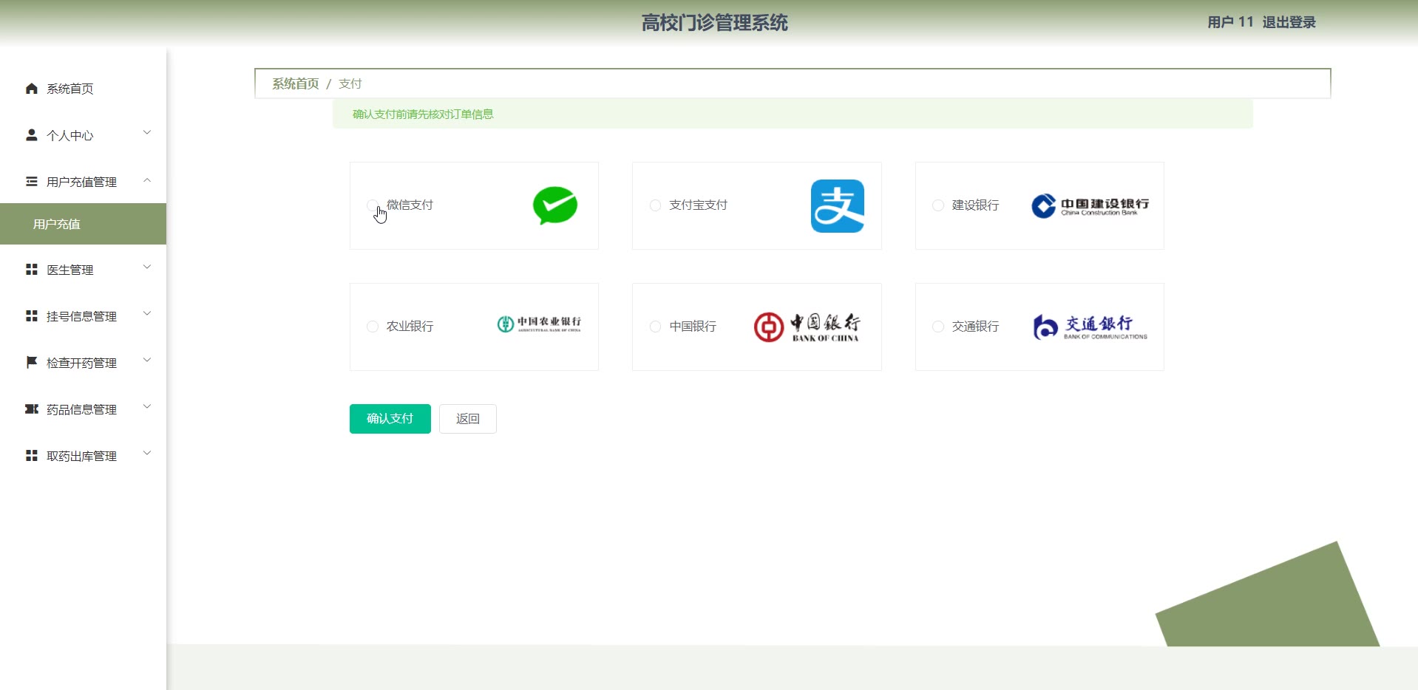Select the 支付宝支付 radio button
1418x690 pixels.
[x=655, y=205]
